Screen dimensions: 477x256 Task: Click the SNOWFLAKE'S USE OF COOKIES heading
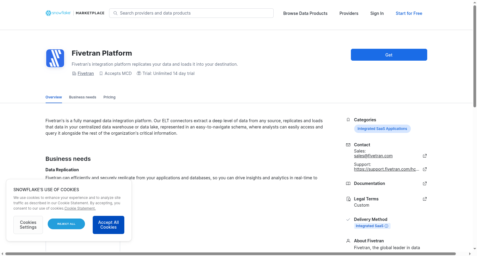pos(46,190)
